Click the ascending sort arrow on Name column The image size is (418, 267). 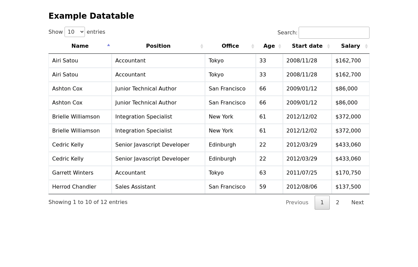click(x=109, y=44)
